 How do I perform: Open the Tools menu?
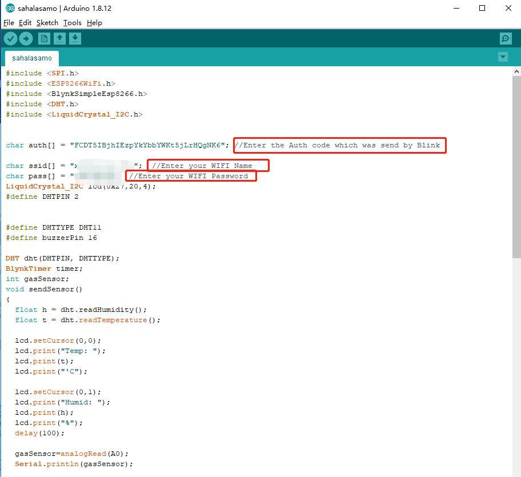coord(73,23)
